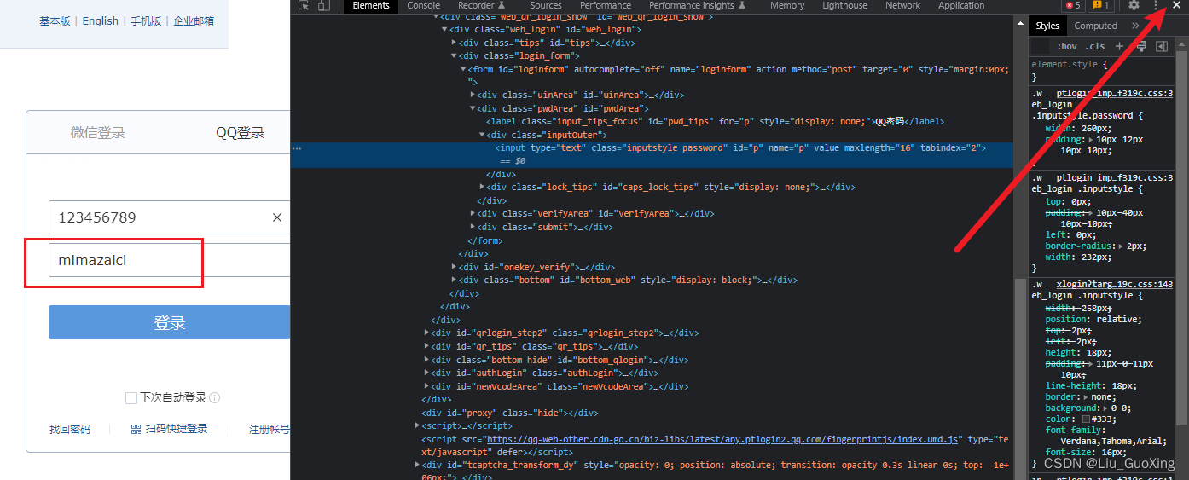Add new style rule plus icon
The width and height of the screenshot is (1189, 480).
pos(1118,46)
